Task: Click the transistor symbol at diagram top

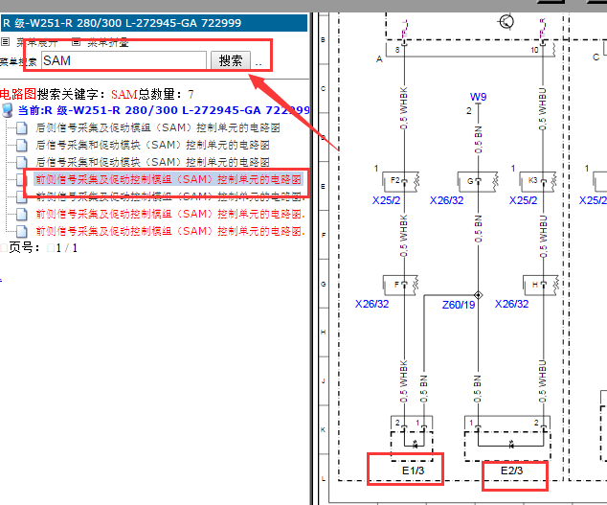Action: 506,21
